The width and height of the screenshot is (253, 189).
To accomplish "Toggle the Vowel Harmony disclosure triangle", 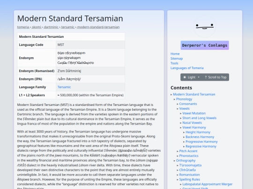I will (181, 127).
